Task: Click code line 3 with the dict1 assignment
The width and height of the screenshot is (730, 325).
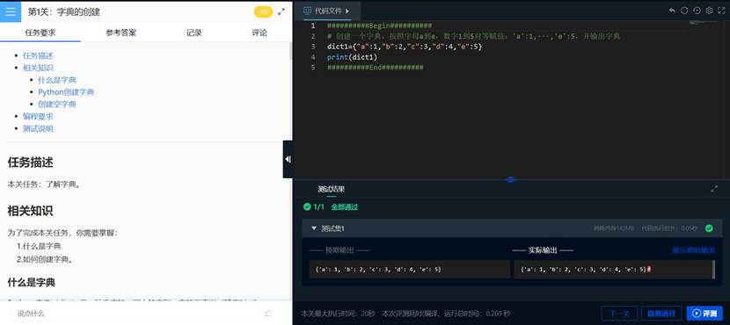Action: click(404, 47)
